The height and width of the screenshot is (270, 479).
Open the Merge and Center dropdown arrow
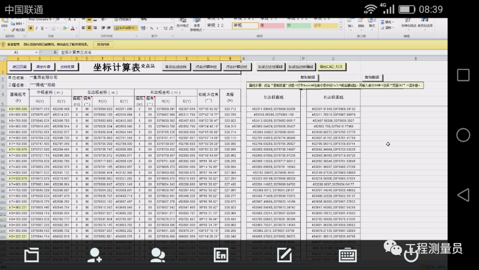coord(136,28)
